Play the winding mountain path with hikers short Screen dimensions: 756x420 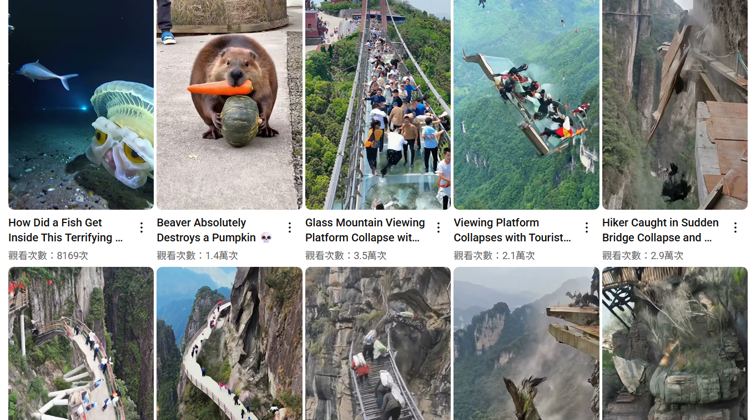[x=229, y=343]
